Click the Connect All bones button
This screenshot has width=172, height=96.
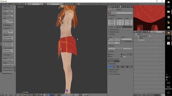click(8, 50)
